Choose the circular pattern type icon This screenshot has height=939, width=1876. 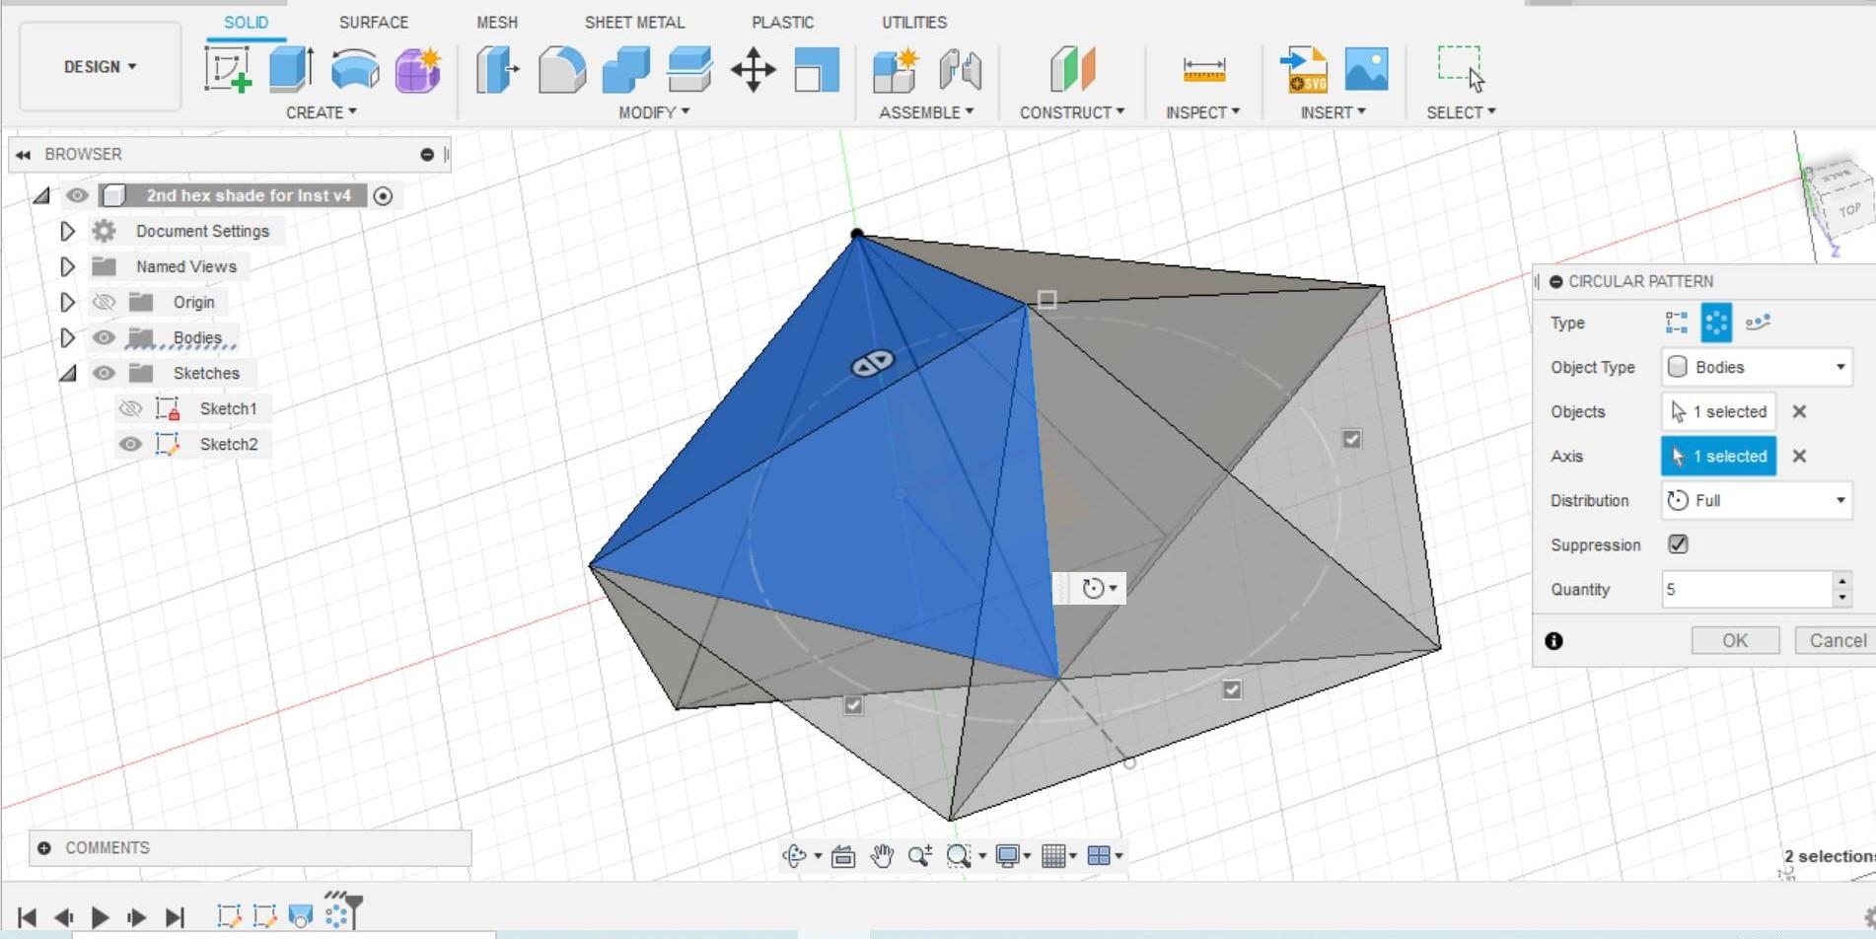1714,320
